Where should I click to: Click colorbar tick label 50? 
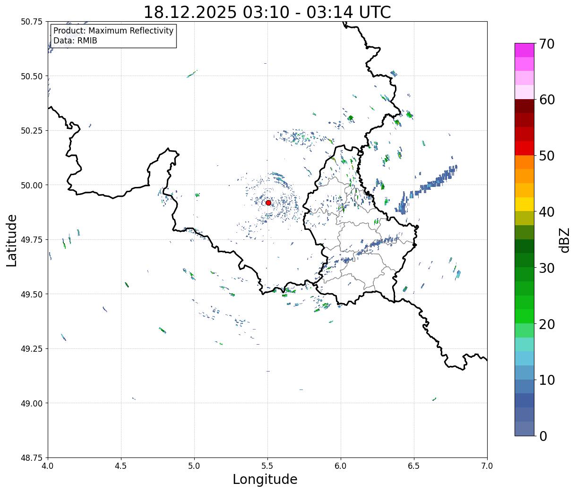tap(546, 156)
